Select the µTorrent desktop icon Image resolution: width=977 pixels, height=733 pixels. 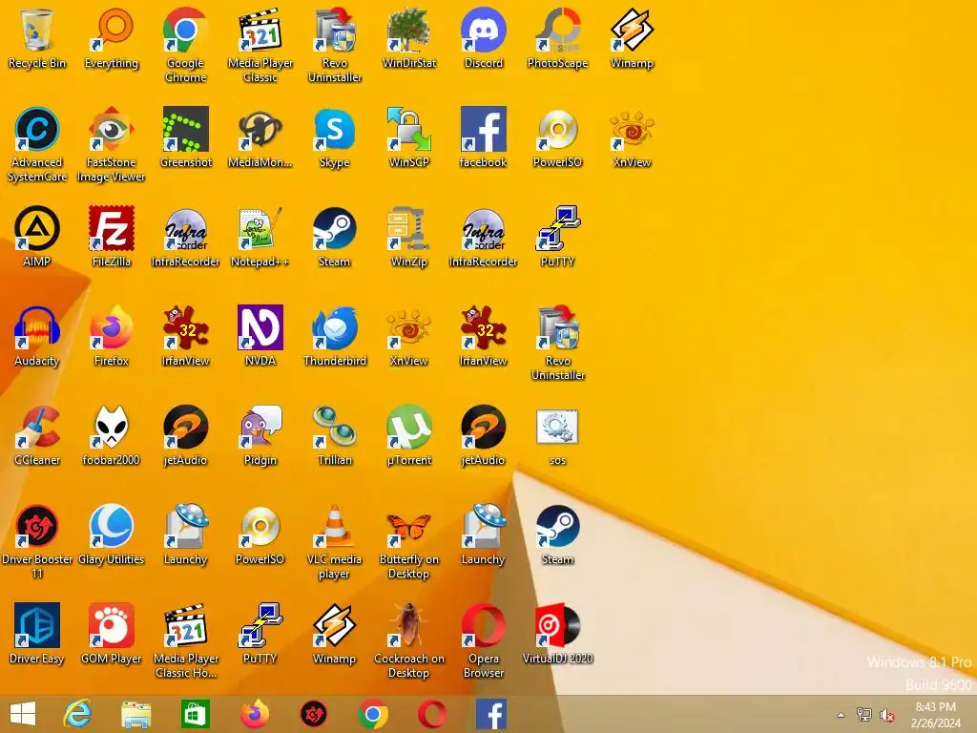[408, 437]
